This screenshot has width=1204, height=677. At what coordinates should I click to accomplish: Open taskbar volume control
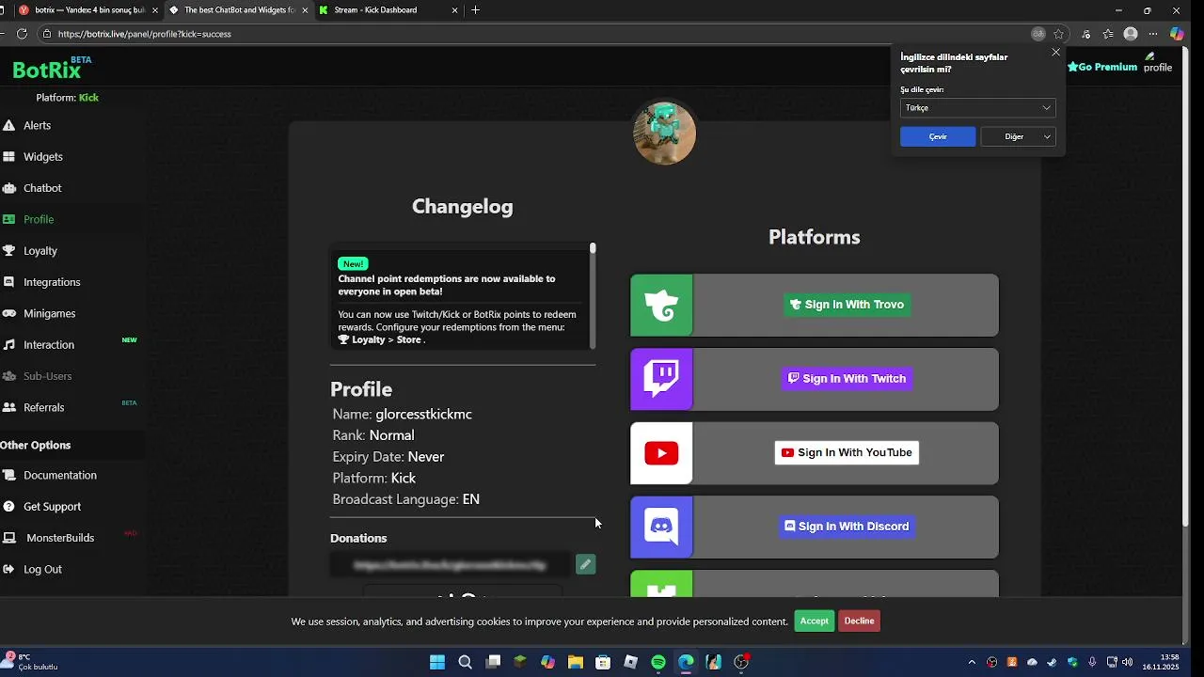point(1127,662)
